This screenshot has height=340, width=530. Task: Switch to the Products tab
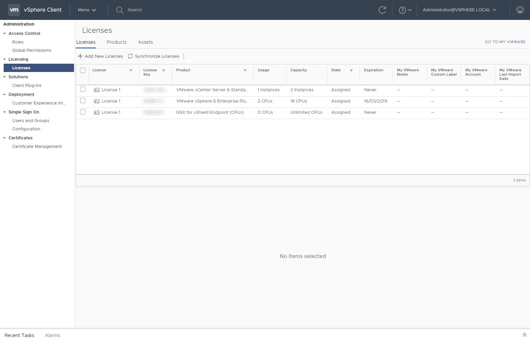click(117, 42)
